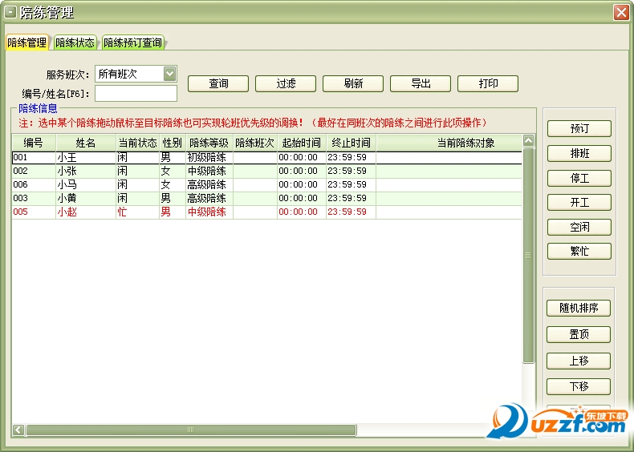Sort by the 起始时间 column header

(x=302, y=143)
